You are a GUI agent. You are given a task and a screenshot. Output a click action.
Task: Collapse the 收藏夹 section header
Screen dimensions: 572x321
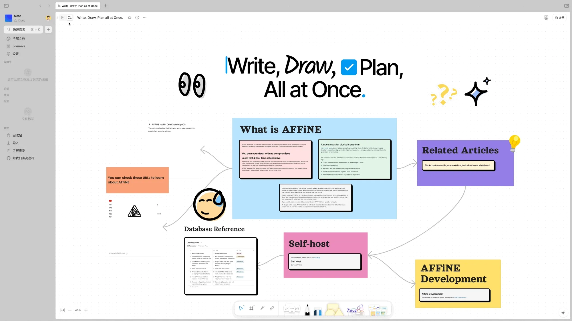pyautogui.click(x=8, y=62)
